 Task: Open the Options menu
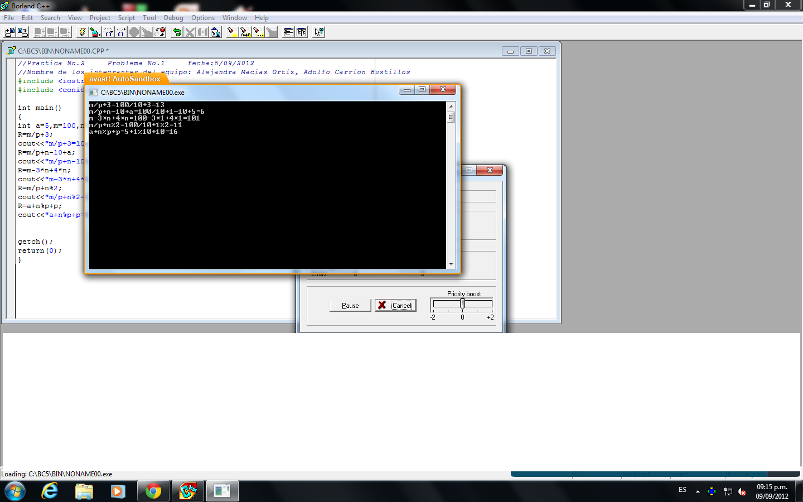coord(203,17)
